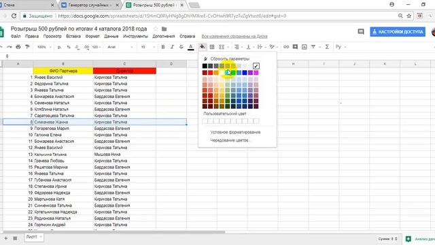
Task: Pick the black color swatch
Action: [205, 66]
